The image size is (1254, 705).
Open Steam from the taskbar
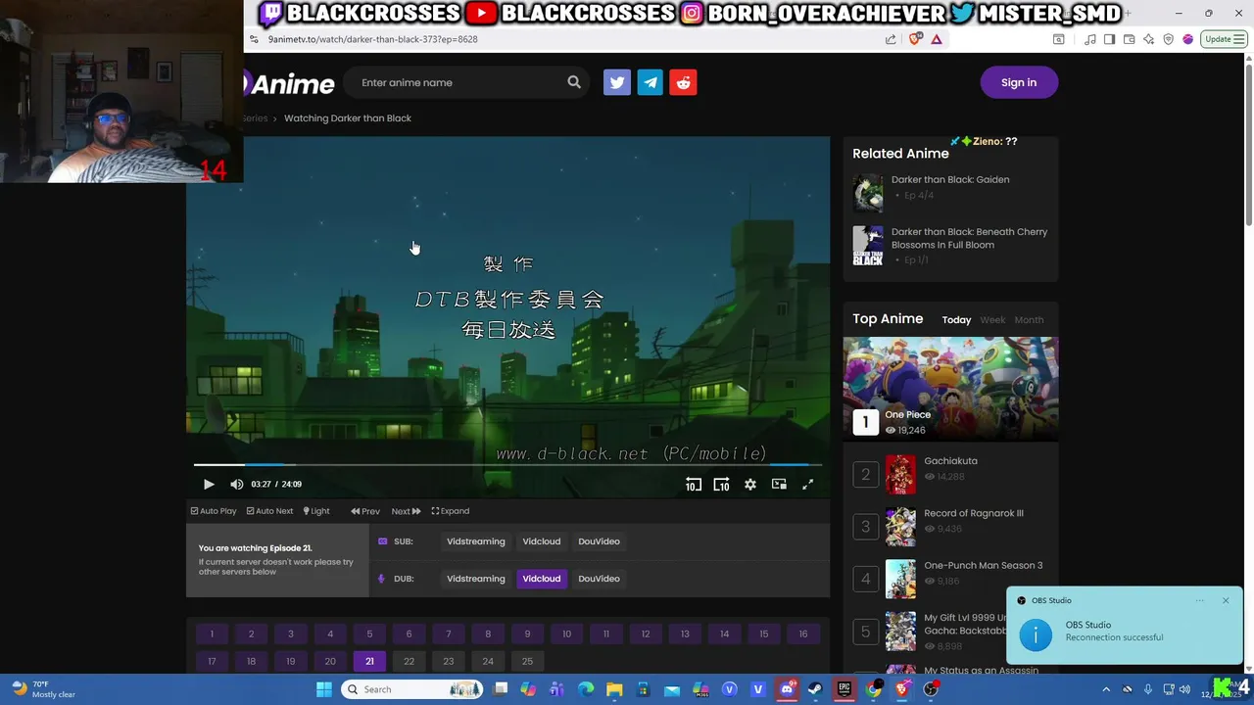(815, 689)
